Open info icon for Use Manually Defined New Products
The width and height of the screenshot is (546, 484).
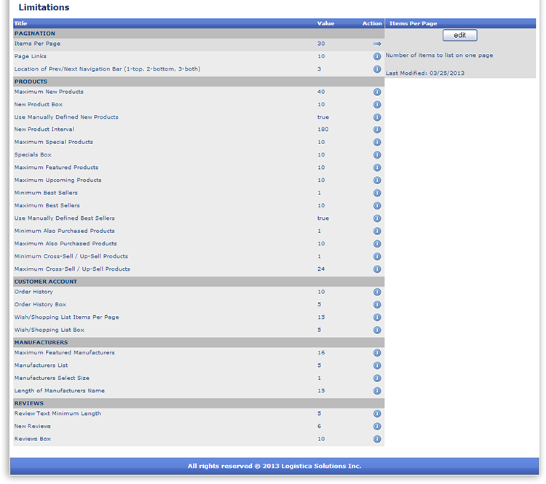pos(377,117)
